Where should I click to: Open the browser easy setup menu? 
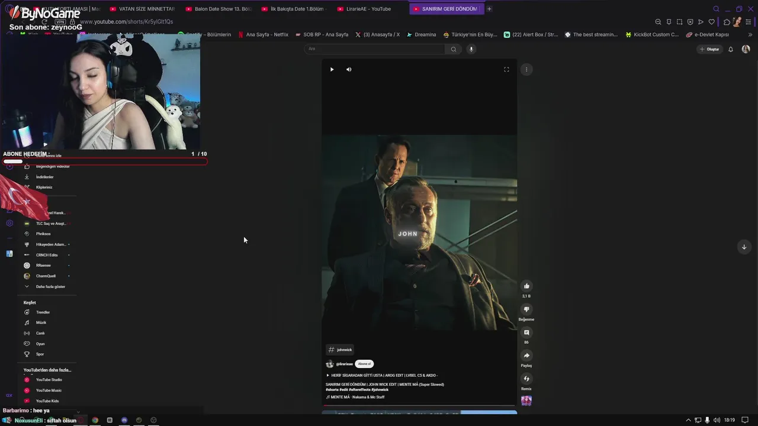tap(749, 22)
